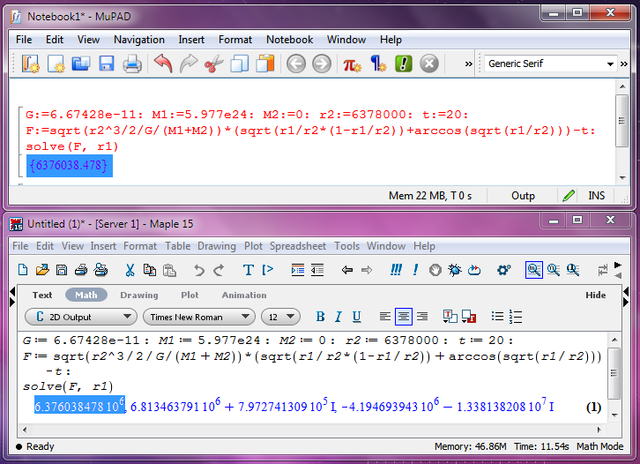Screen dimensions: 640x464
Task: Click MuPAD vertical scrollbar thumb
Action: tap(621, 121)
